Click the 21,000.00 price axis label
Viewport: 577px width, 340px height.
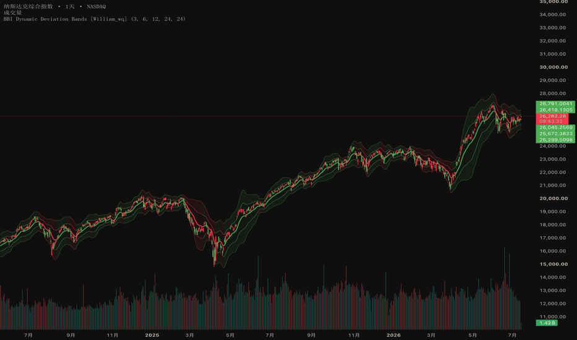pos(552,185)
